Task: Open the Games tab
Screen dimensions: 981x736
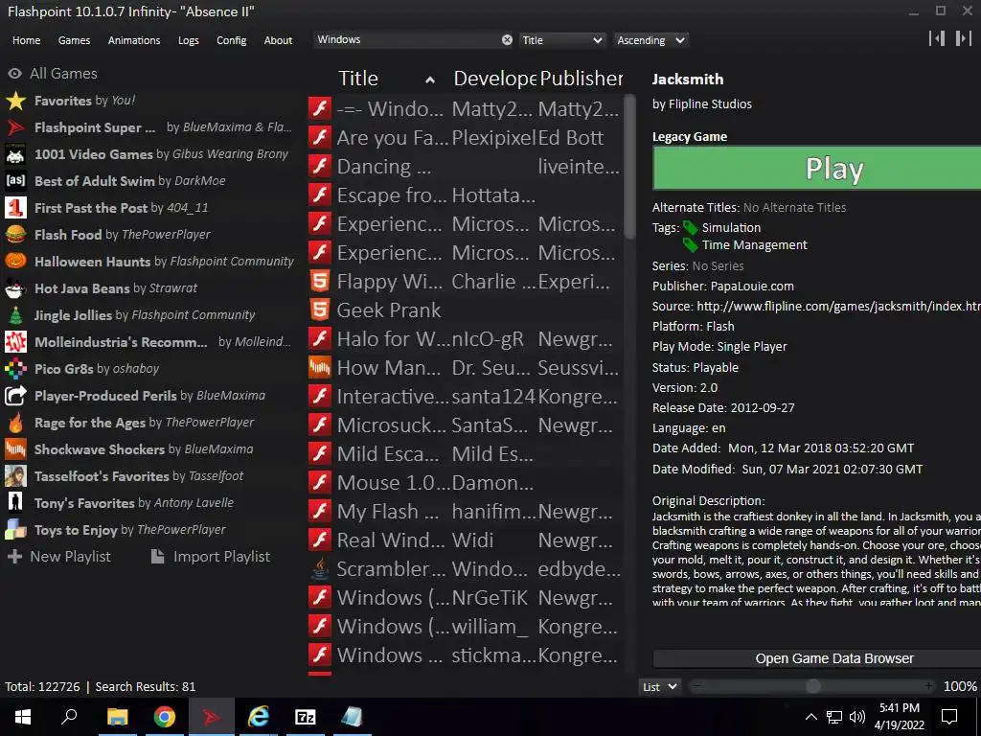Action: pyautogui.click(x=75, y=40)
